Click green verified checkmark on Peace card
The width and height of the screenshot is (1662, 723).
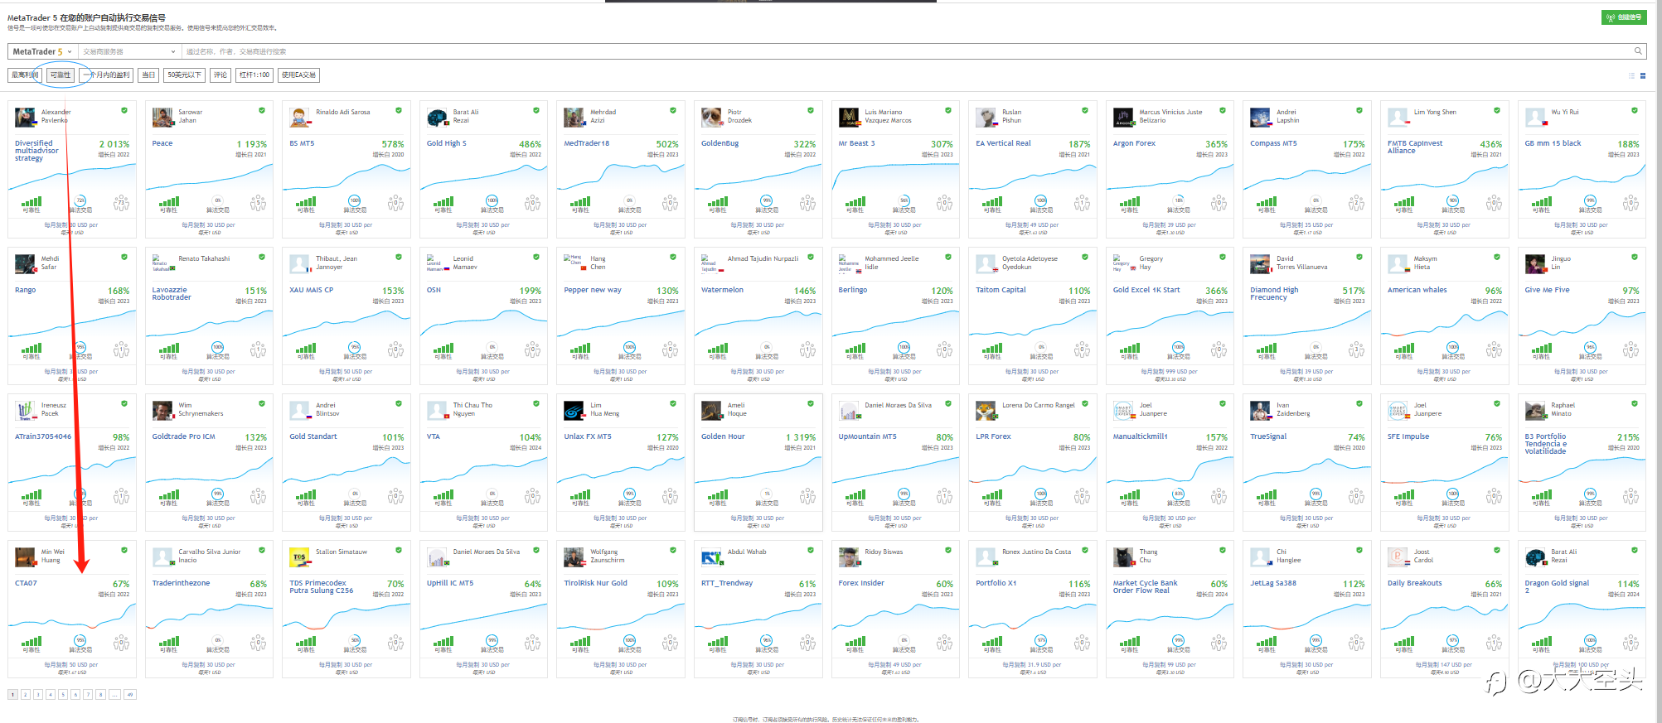click(x=262, y=110)
